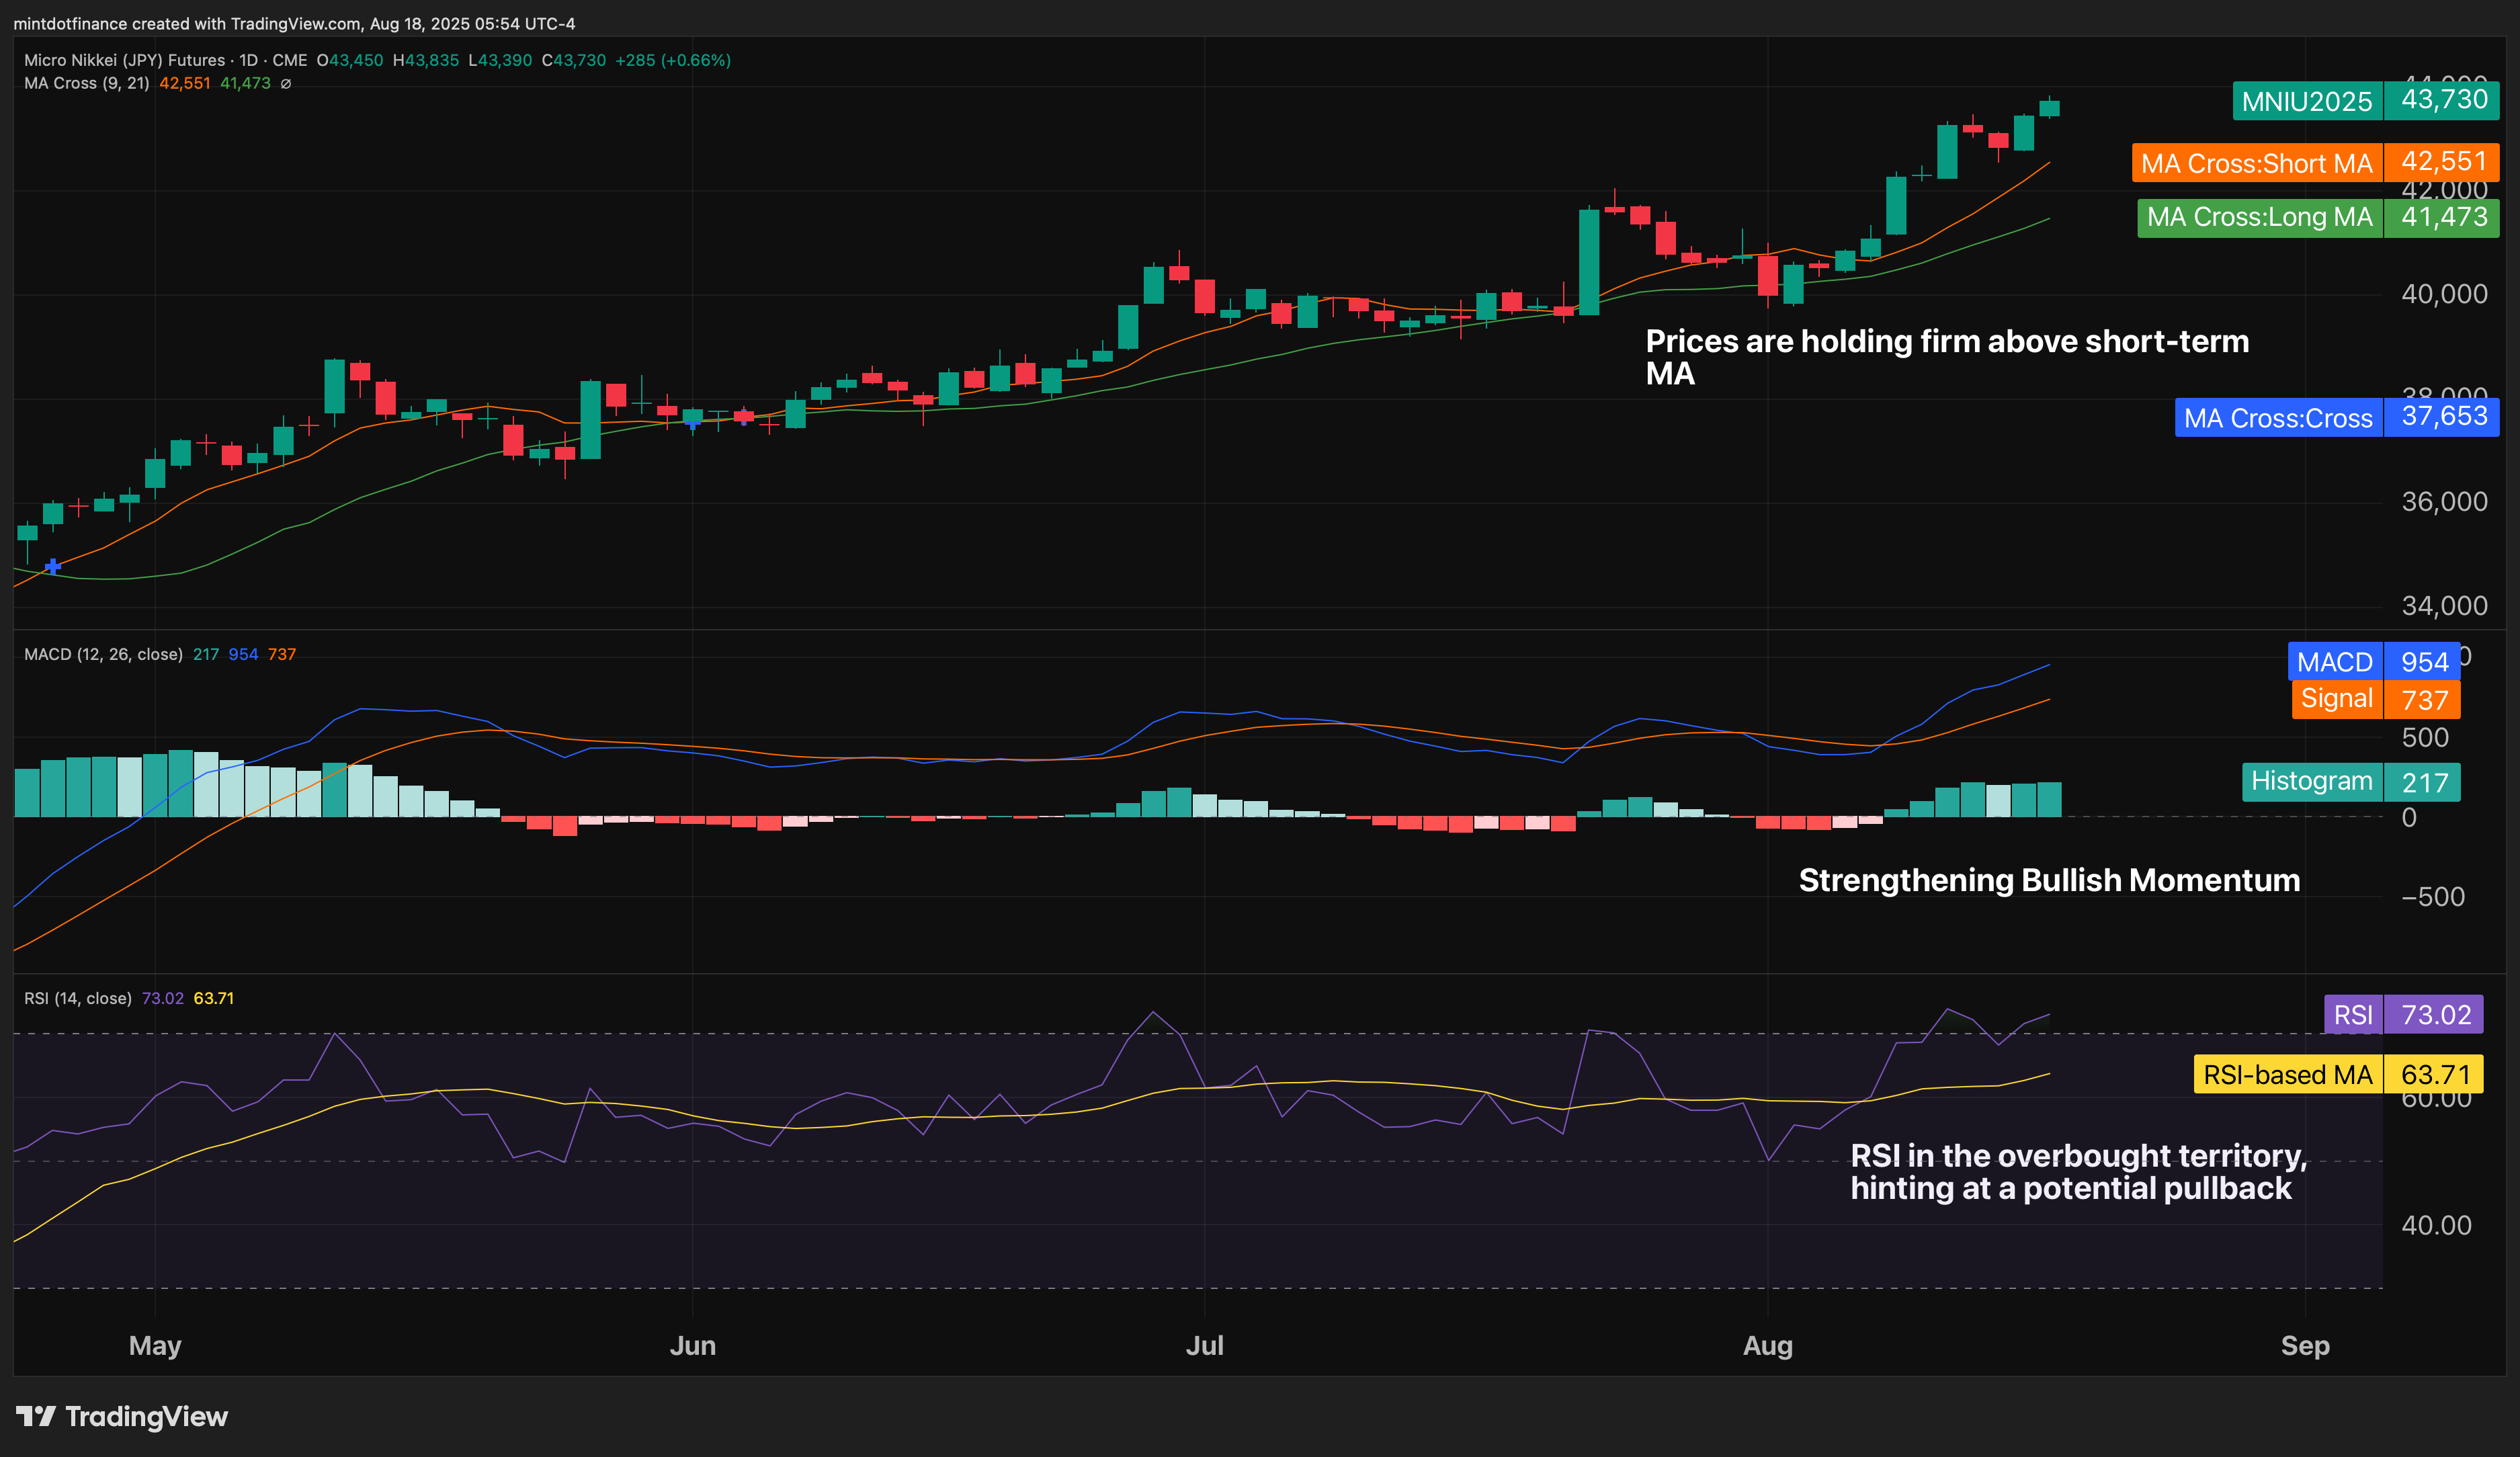Click the RSI legend value 73.02
2520x1457 pixels.
[163, 998]
